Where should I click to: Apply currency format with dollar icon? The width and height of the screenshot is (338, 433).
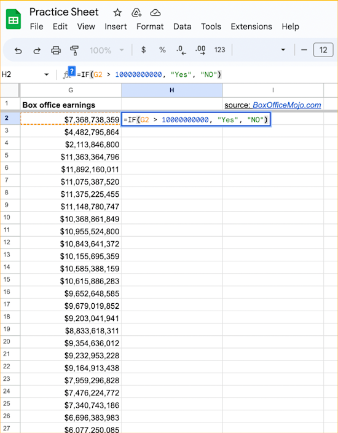[143, 50]
